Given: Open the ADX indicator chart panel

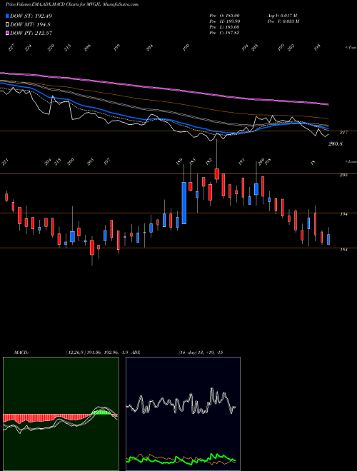Looking at the screenshot, I should point(183,414).
